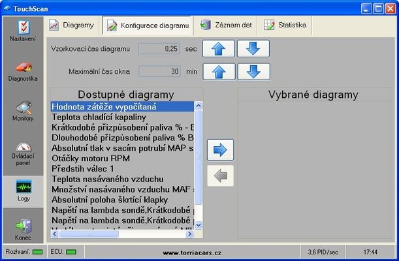The width and height of the screenshot is (399, 261).
Task: Switch to the Diagramy tab
Action: click(72, 25)
